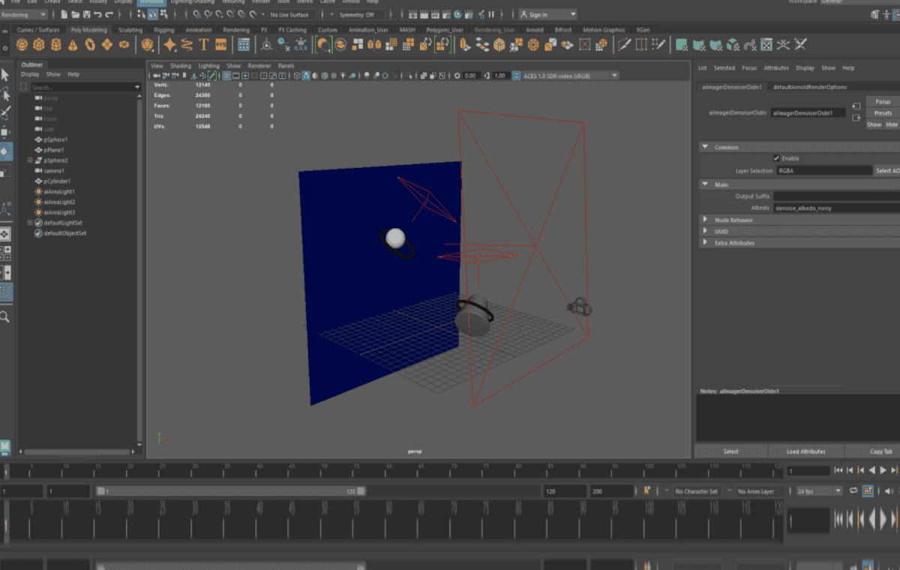Viewport: 900px width, 570px height.
Task: Click the polygon sphere icon on the shelf
Action: (x=22, y=45)
